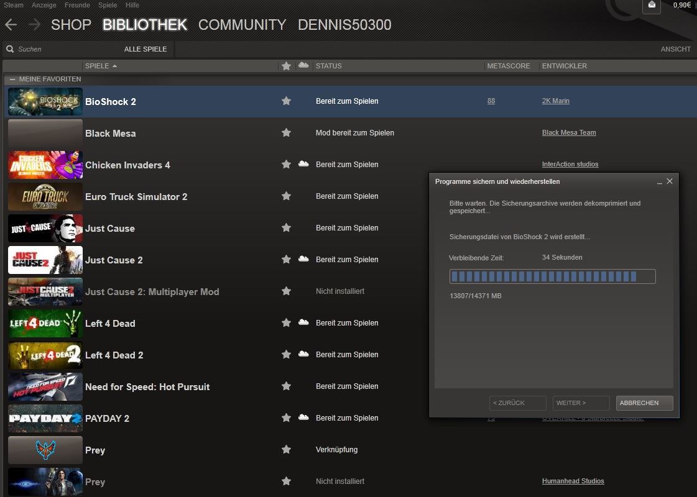Toggle favorite star for Just Cause 2: Multiplayer Mod
Screen dimensions: 697x497
coord(286,291)
